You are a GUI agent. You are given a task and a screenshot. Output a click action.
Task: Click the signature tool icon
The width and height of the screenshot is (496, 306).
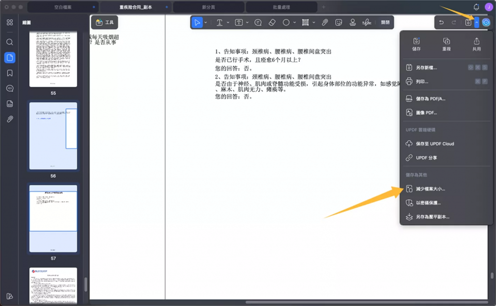pyautogui.click(x=367, y=22)
